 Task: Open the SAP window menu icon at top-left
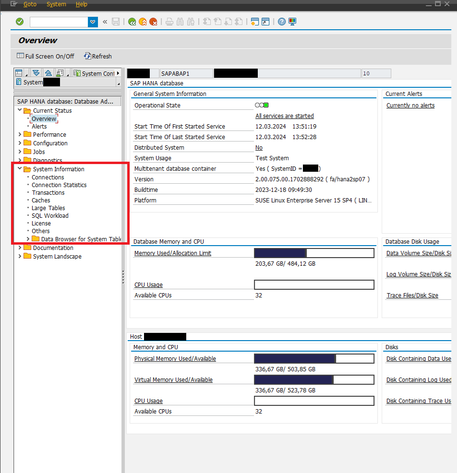coord(14,4)
